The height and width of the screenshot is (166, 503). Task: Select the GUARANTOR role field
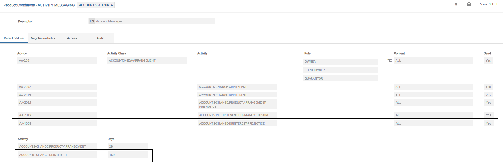pyautogui.click(x=340, y=78)
